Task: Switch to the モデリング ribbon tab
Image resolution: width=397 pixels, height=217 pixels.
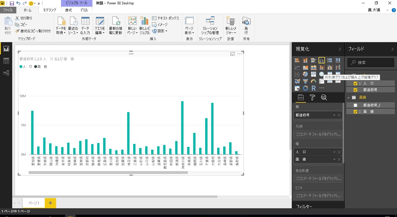Action: [x=50, y=10]
